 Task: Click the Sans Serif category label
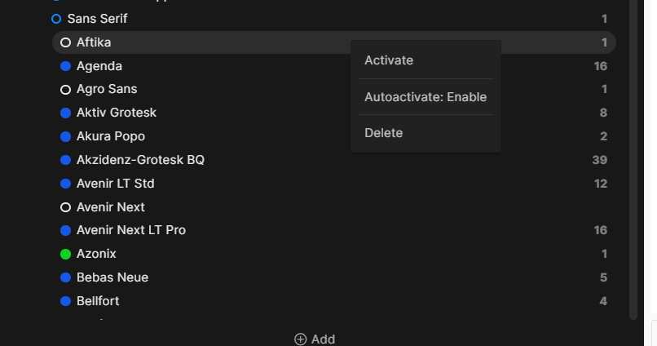[97, 18]
